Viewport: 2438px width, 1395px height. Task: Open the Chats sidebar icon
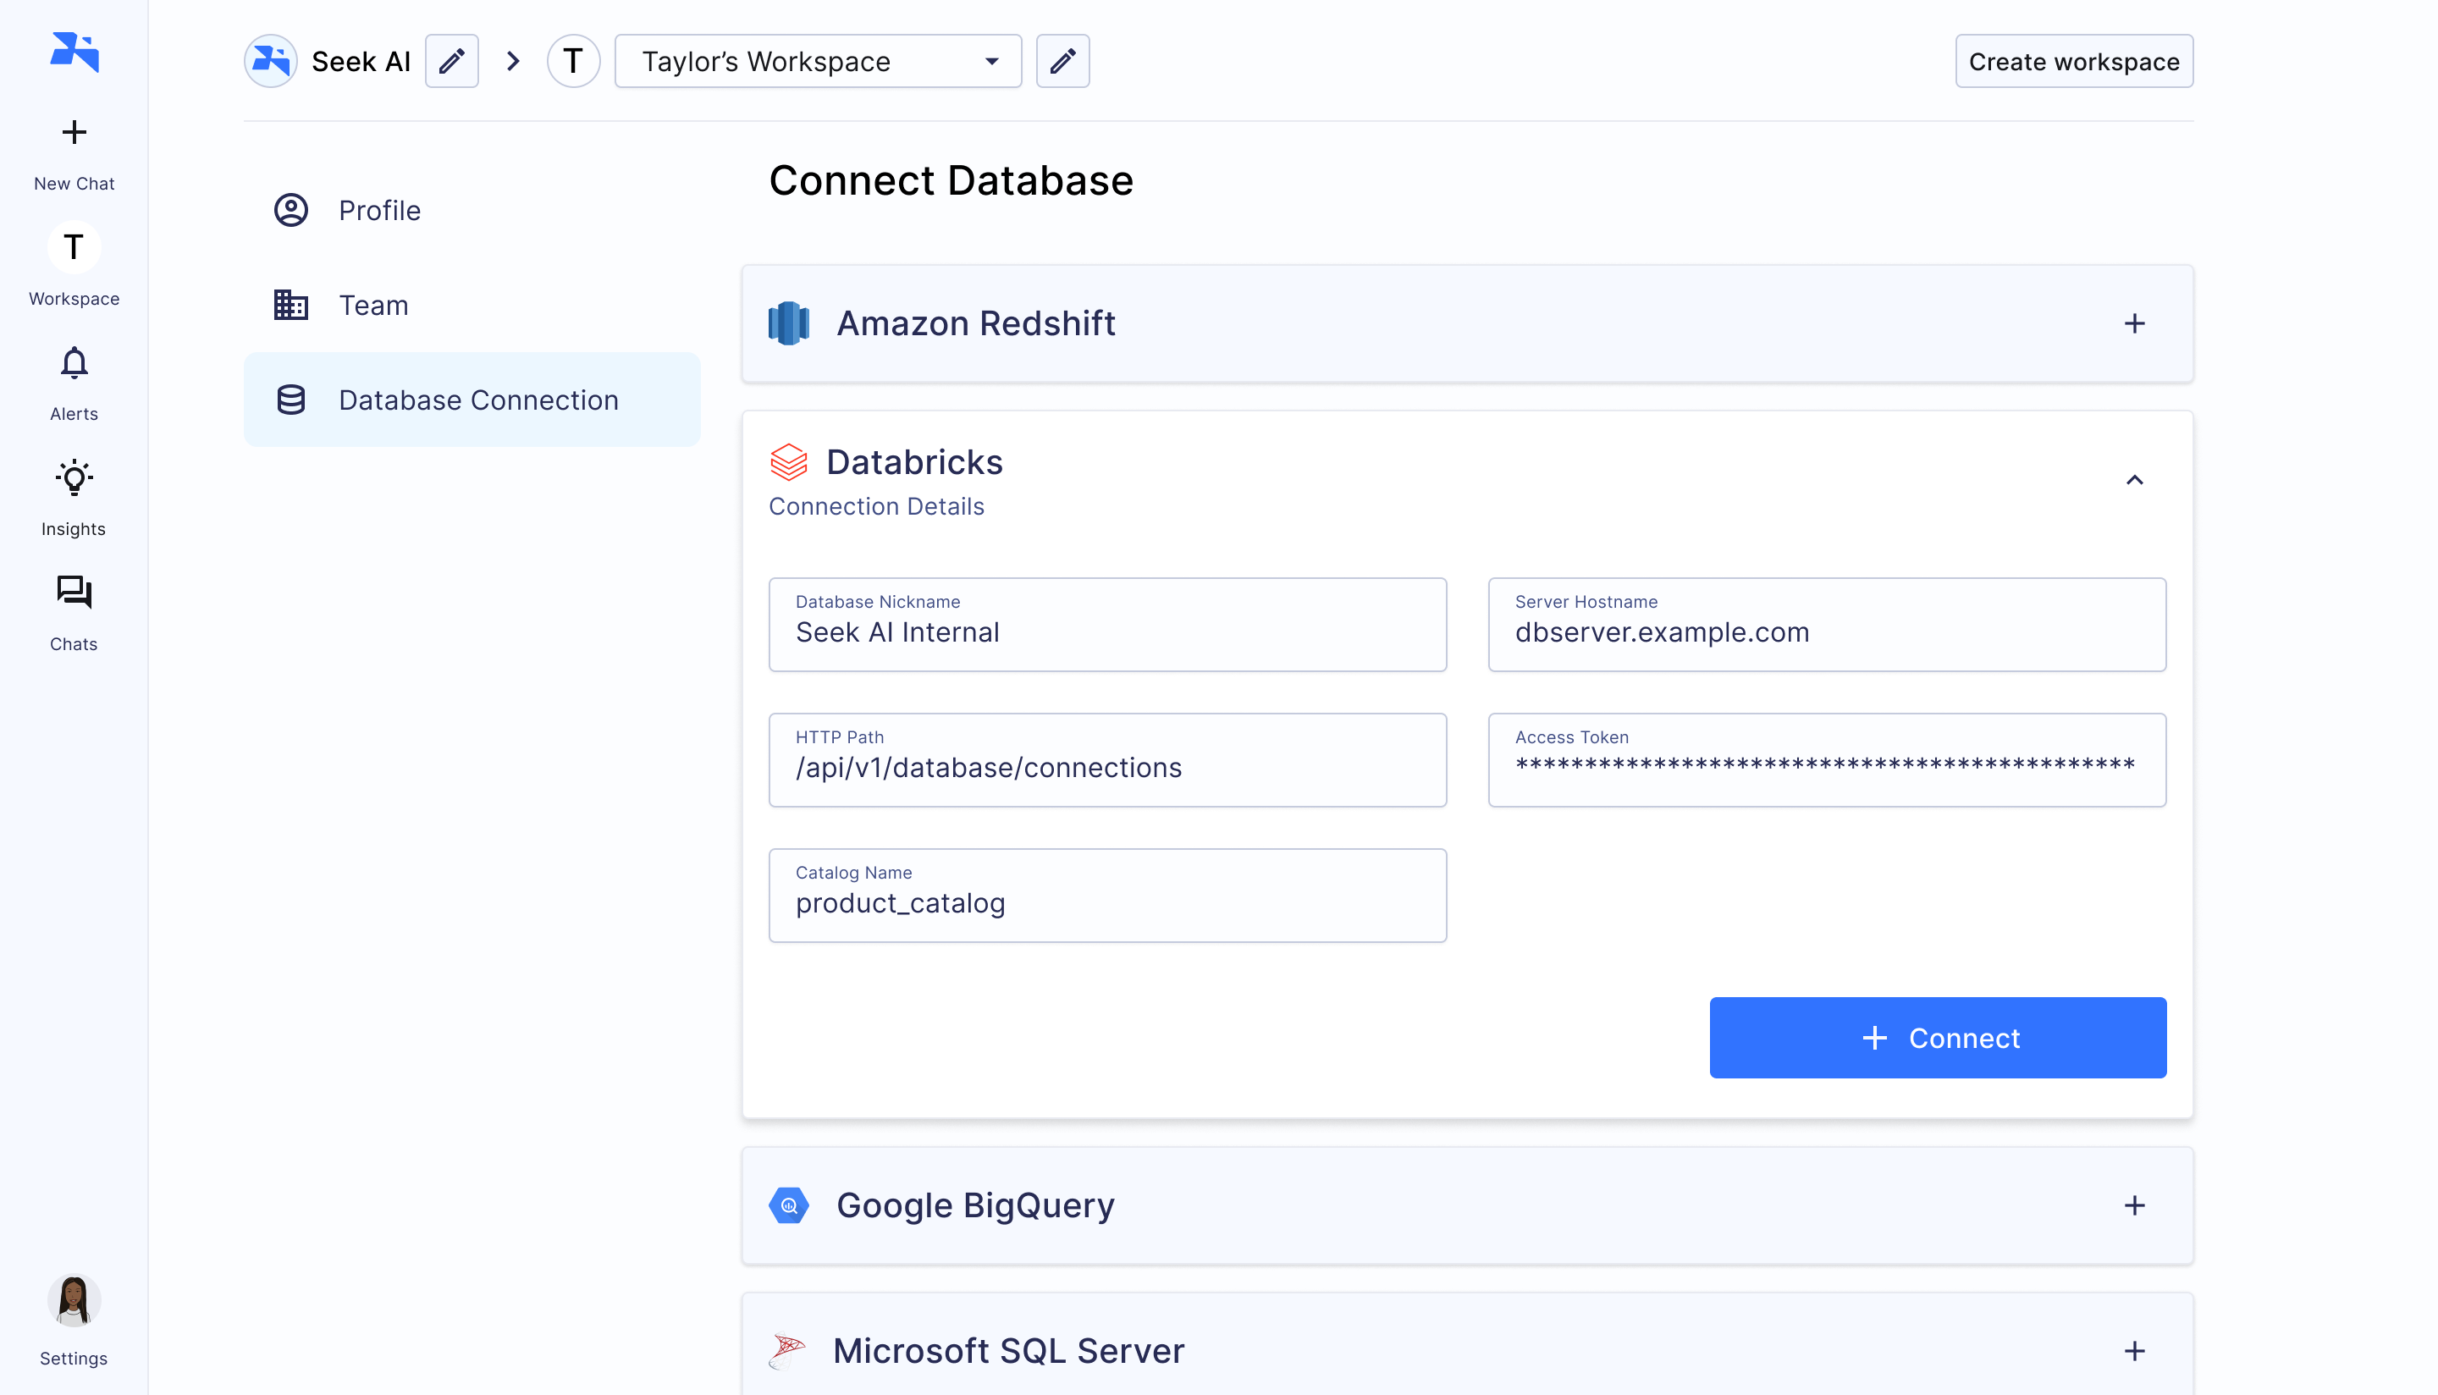click(74, 593)
